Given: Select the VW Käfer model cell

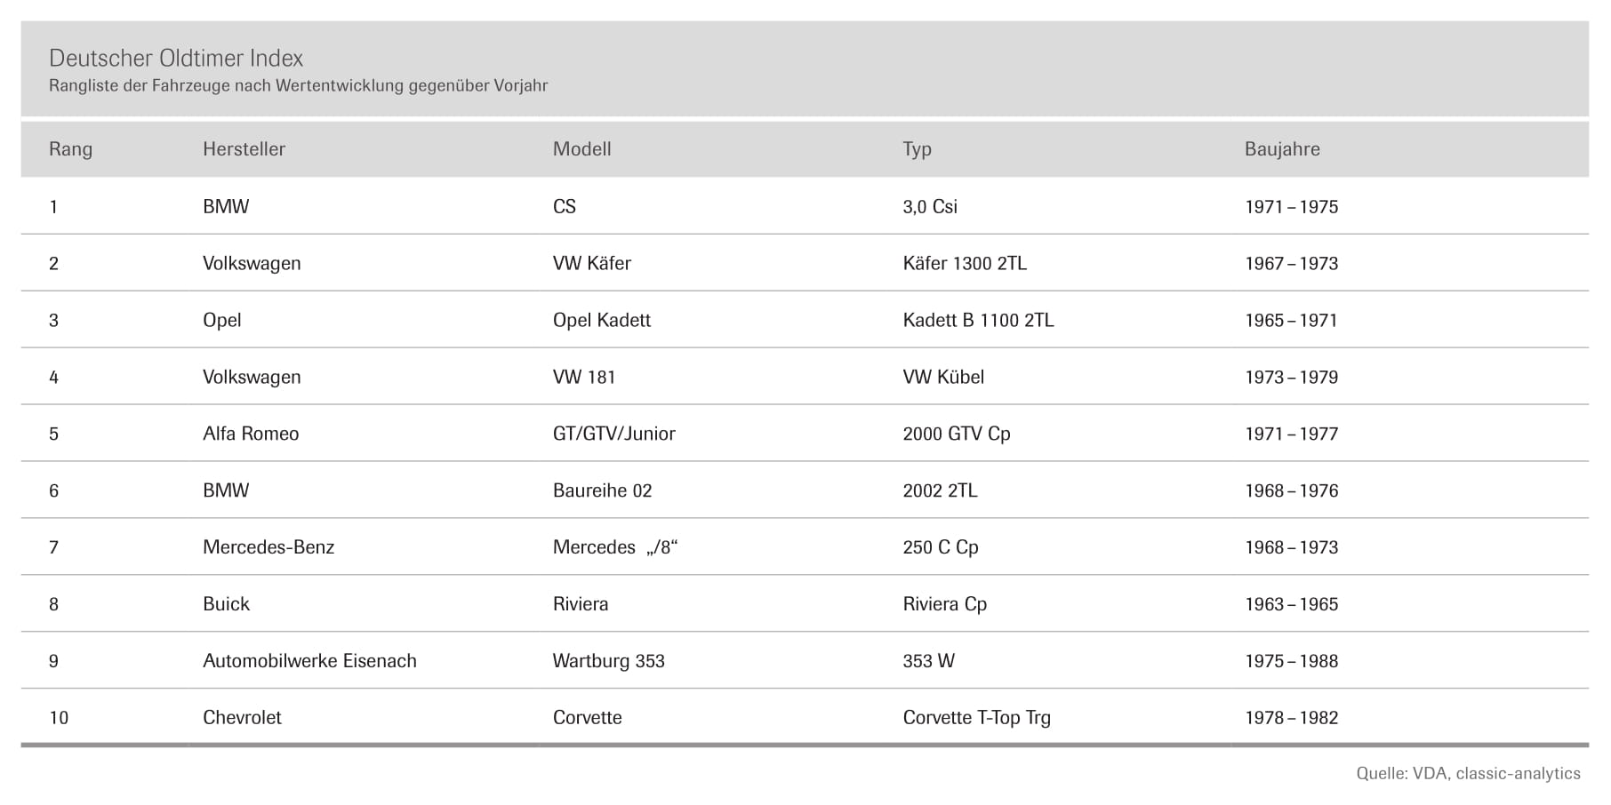Looking at the screenshot, I should click(x=592, y=263).
